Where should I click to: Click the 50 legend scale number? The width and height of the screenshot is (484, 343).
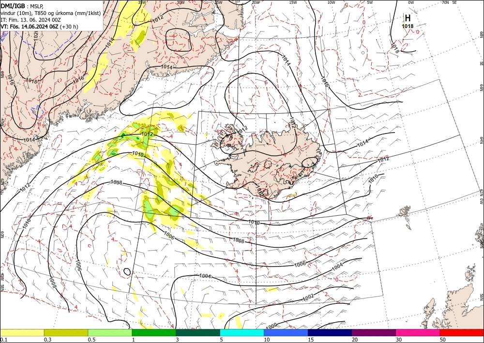(443, 340)
